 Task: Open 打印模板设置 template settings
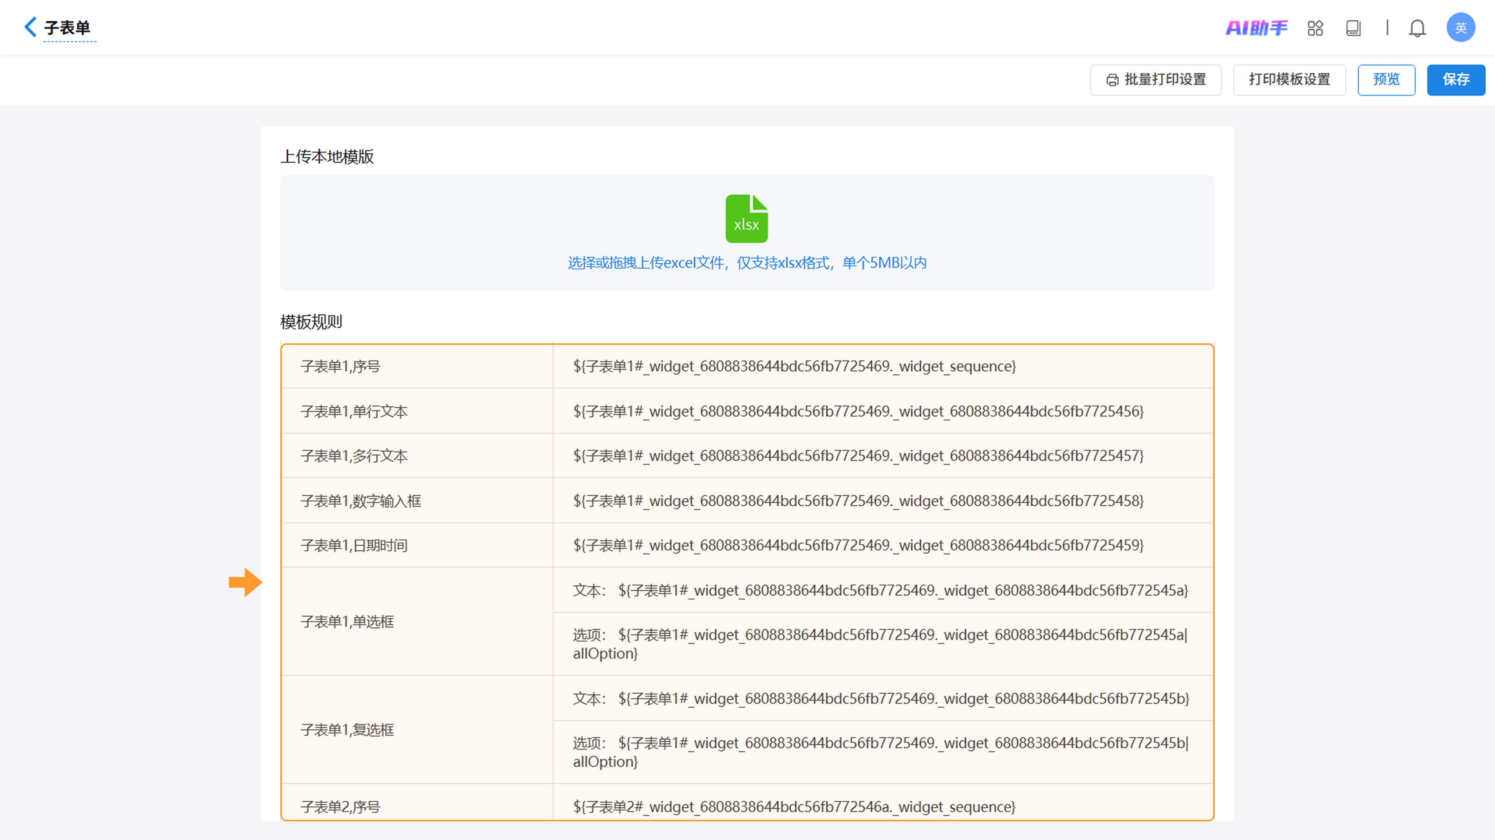1289,79
